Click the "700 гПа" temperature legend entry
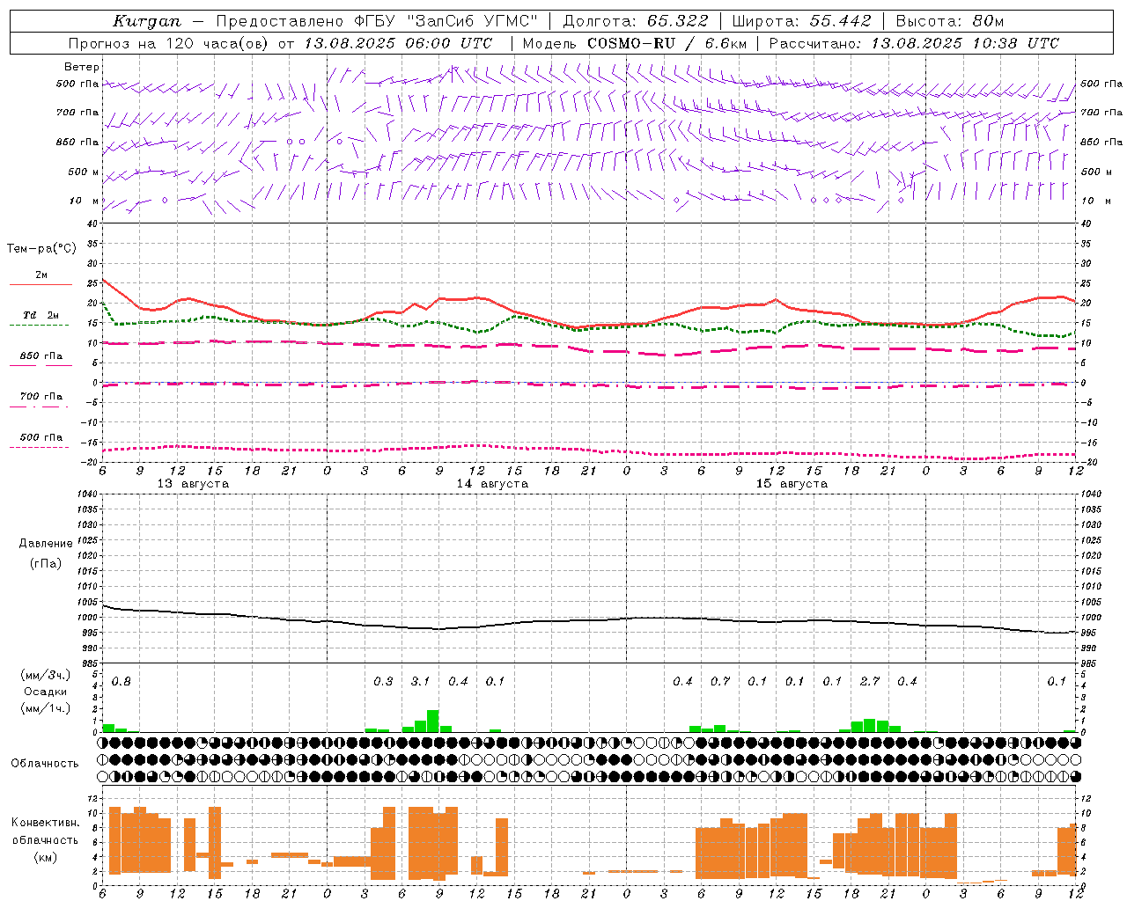Viewport: 1127px width, 901px height. coord(41,397)
